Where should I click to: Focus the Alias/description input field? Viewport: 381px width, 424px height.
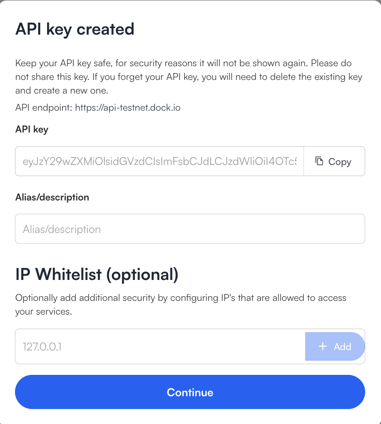(190, 229)
